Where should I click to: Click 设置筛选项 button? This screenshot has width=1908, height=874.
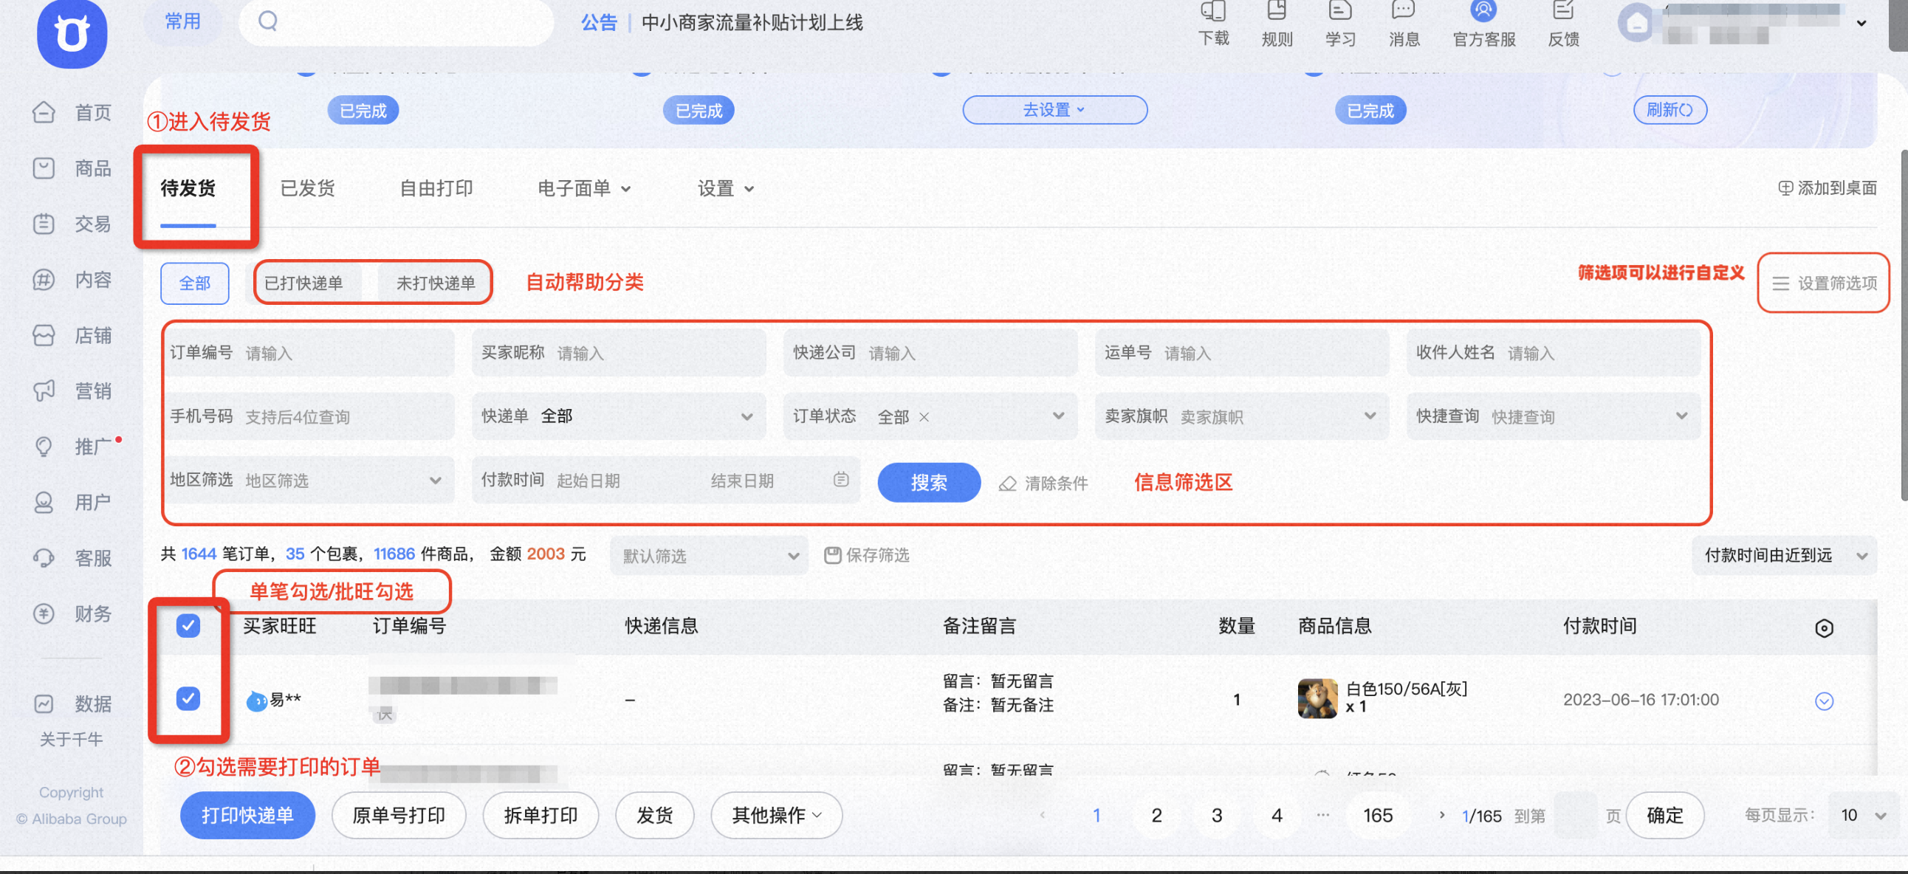1824,283
